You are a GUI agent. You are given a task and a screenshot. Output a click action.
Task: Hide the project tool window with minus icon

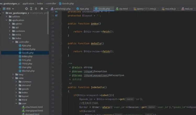[x=47, y=9]
